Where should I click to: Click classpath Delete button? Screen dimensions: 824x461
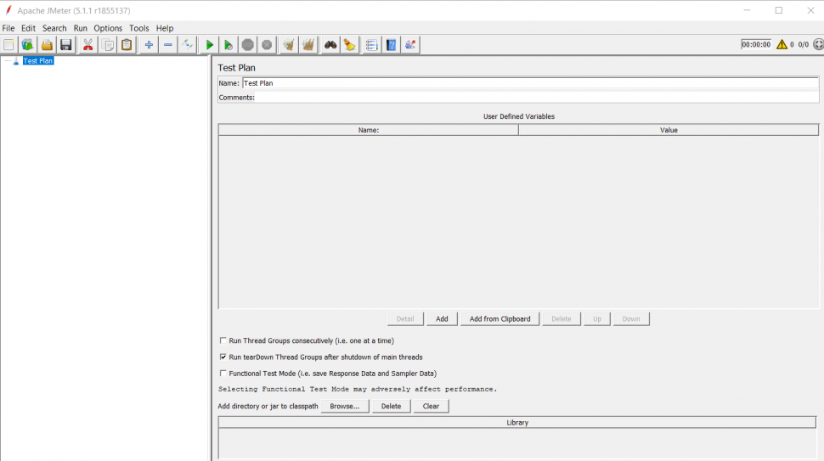391,406
